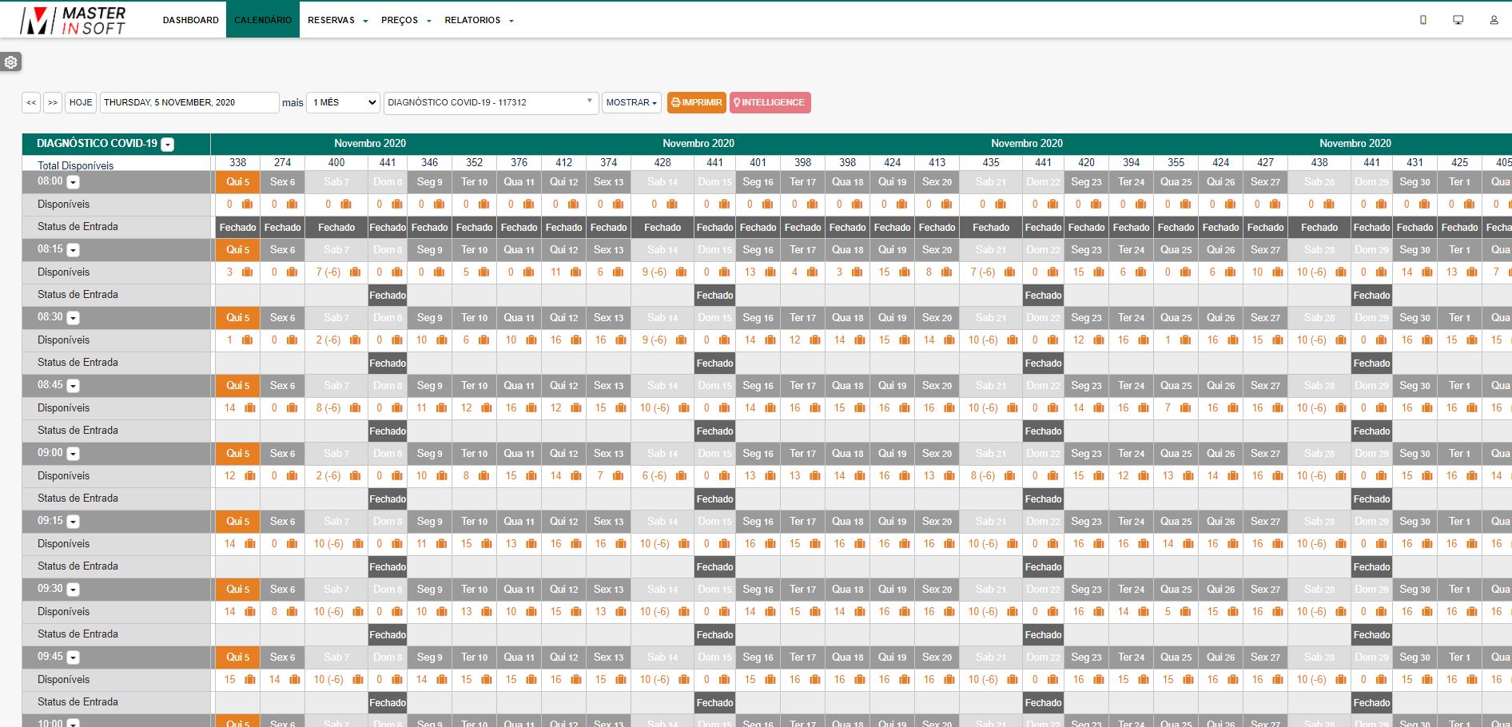The height and width of the screenshot is (727, 1512).
Task: Click the Master In Soft logo
Action: click(x=74, y=20)
